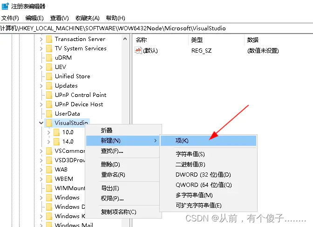Click the UPnP Control Point folder icon
313x227 pixels.
[x=49, y=95]
